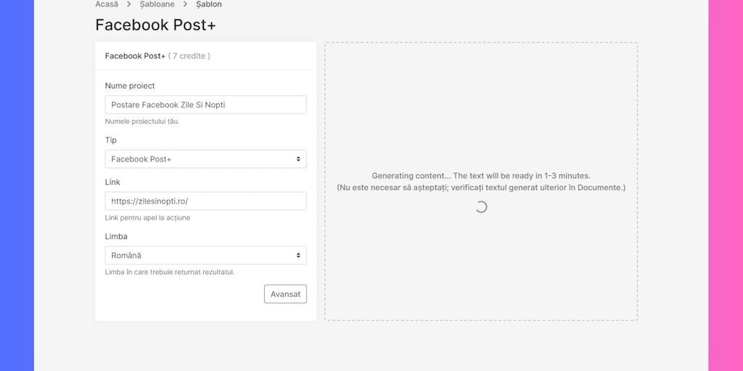Click the Șablon breadcrumb item
Image resolution: width=743 pixels, height=371 pixels.
[209, 4]
